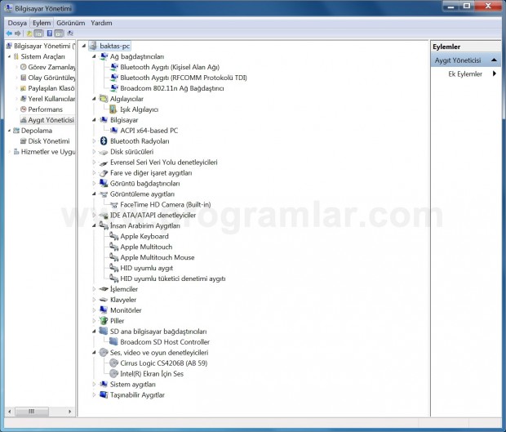Select Bluetooth Aygıtı (RFCOMM Protokolü TDI)
The height and width of the screenshot is (432, 506).
click(184, 78)
